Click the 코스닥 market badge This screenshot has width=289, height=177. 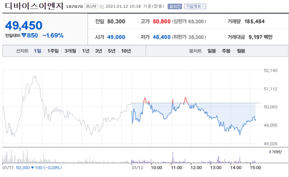91,6
